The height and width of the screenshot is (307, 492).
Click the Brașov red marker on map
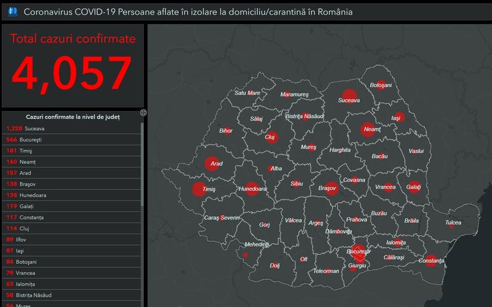tap(331, 188)
